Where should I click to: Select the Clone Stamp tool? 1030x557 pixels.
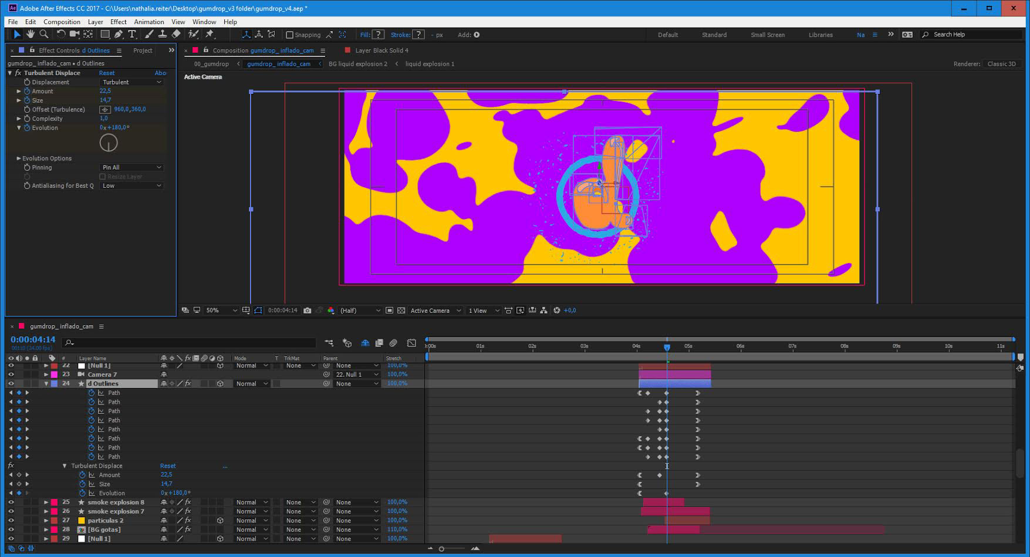coord(162,35)
